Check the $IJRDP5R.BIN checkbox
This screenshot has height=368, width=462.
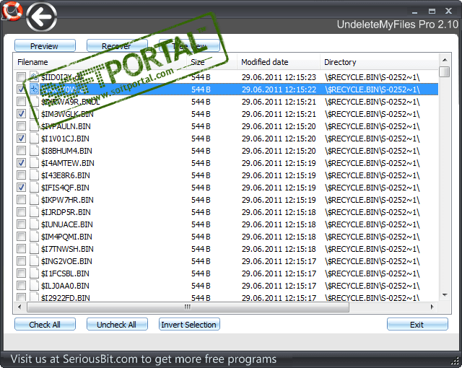pyautogui.click(x=21, y=212)
